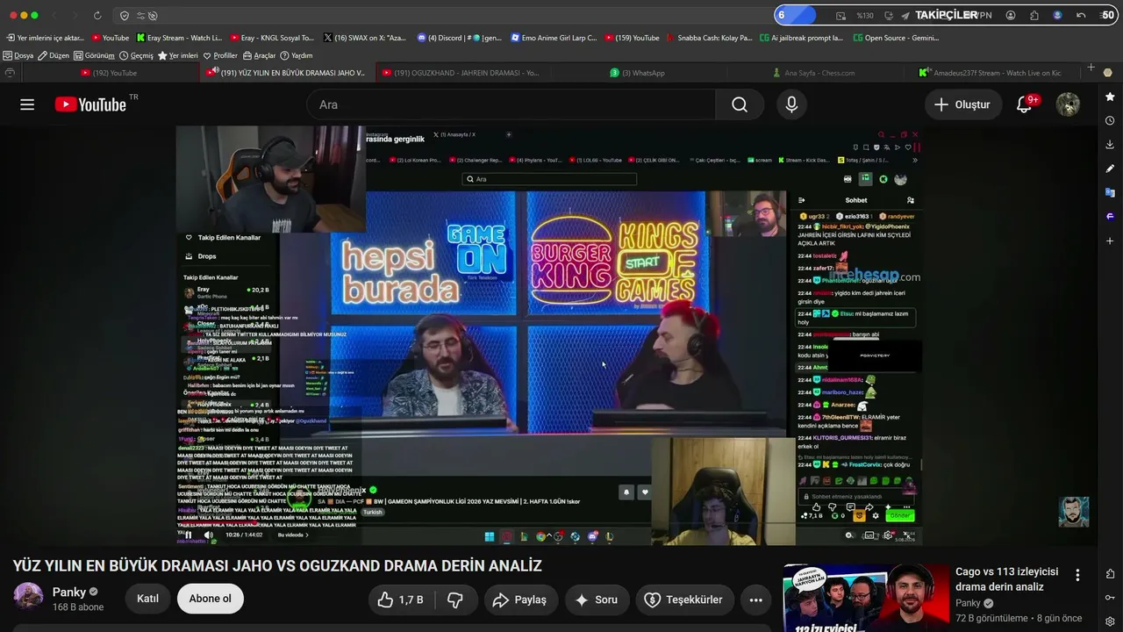Image resolution: width=1123 pixels, height=632 pixels.
Task: Open the 'Ai jailbreak prompt la...' bookmark
Action: click(801, 38)
